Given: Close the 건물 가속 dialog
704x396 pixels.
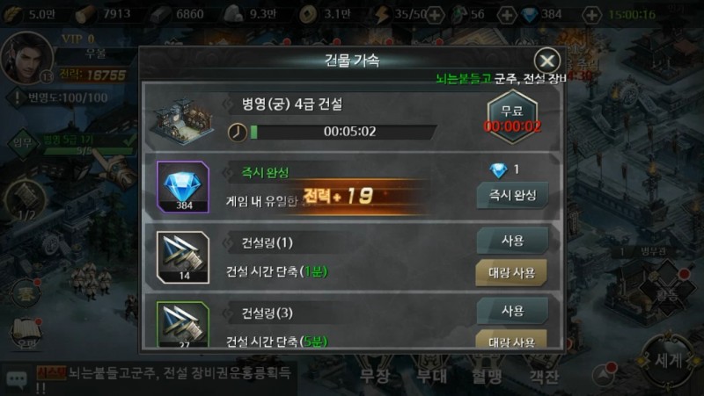Looking at the screenshot, I should click(546, 61).
